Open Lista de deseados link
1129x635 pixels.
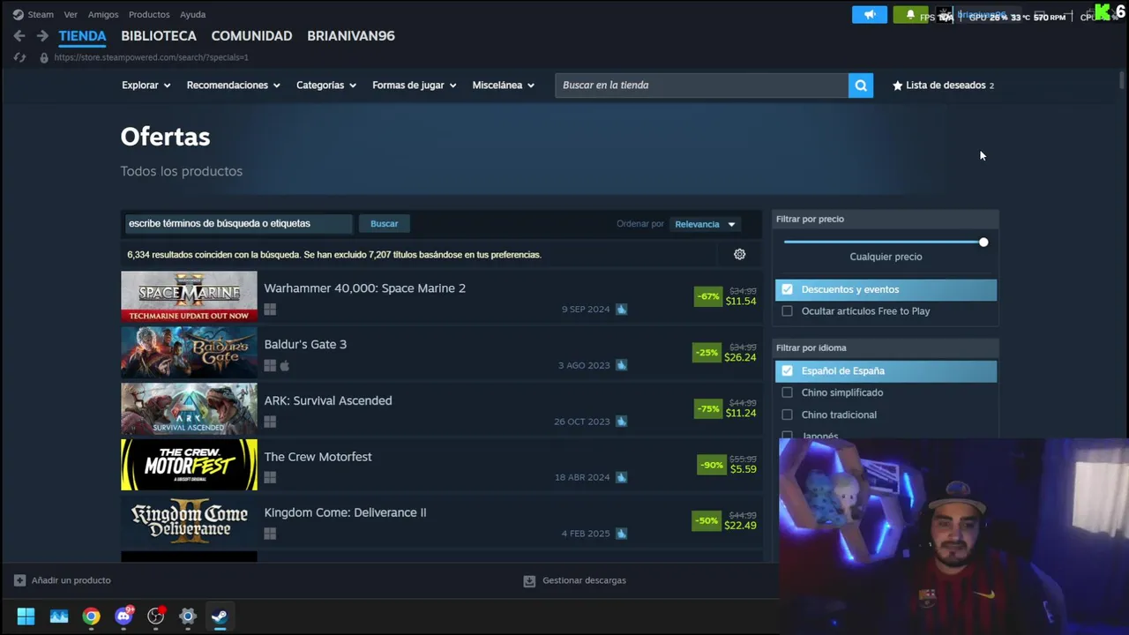click(943, 86)
